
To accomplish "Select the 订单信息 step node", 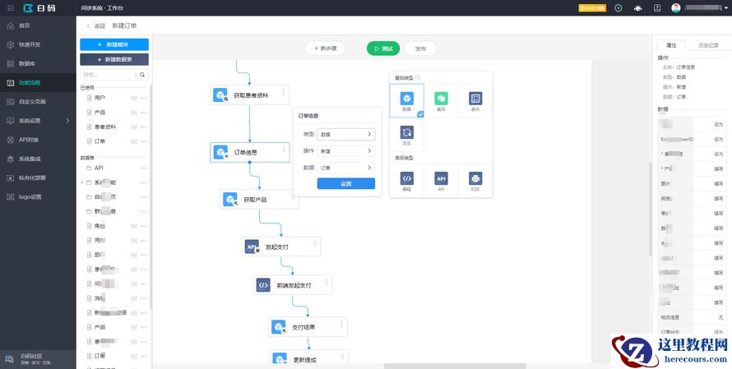I will click(x=250, y=153).
